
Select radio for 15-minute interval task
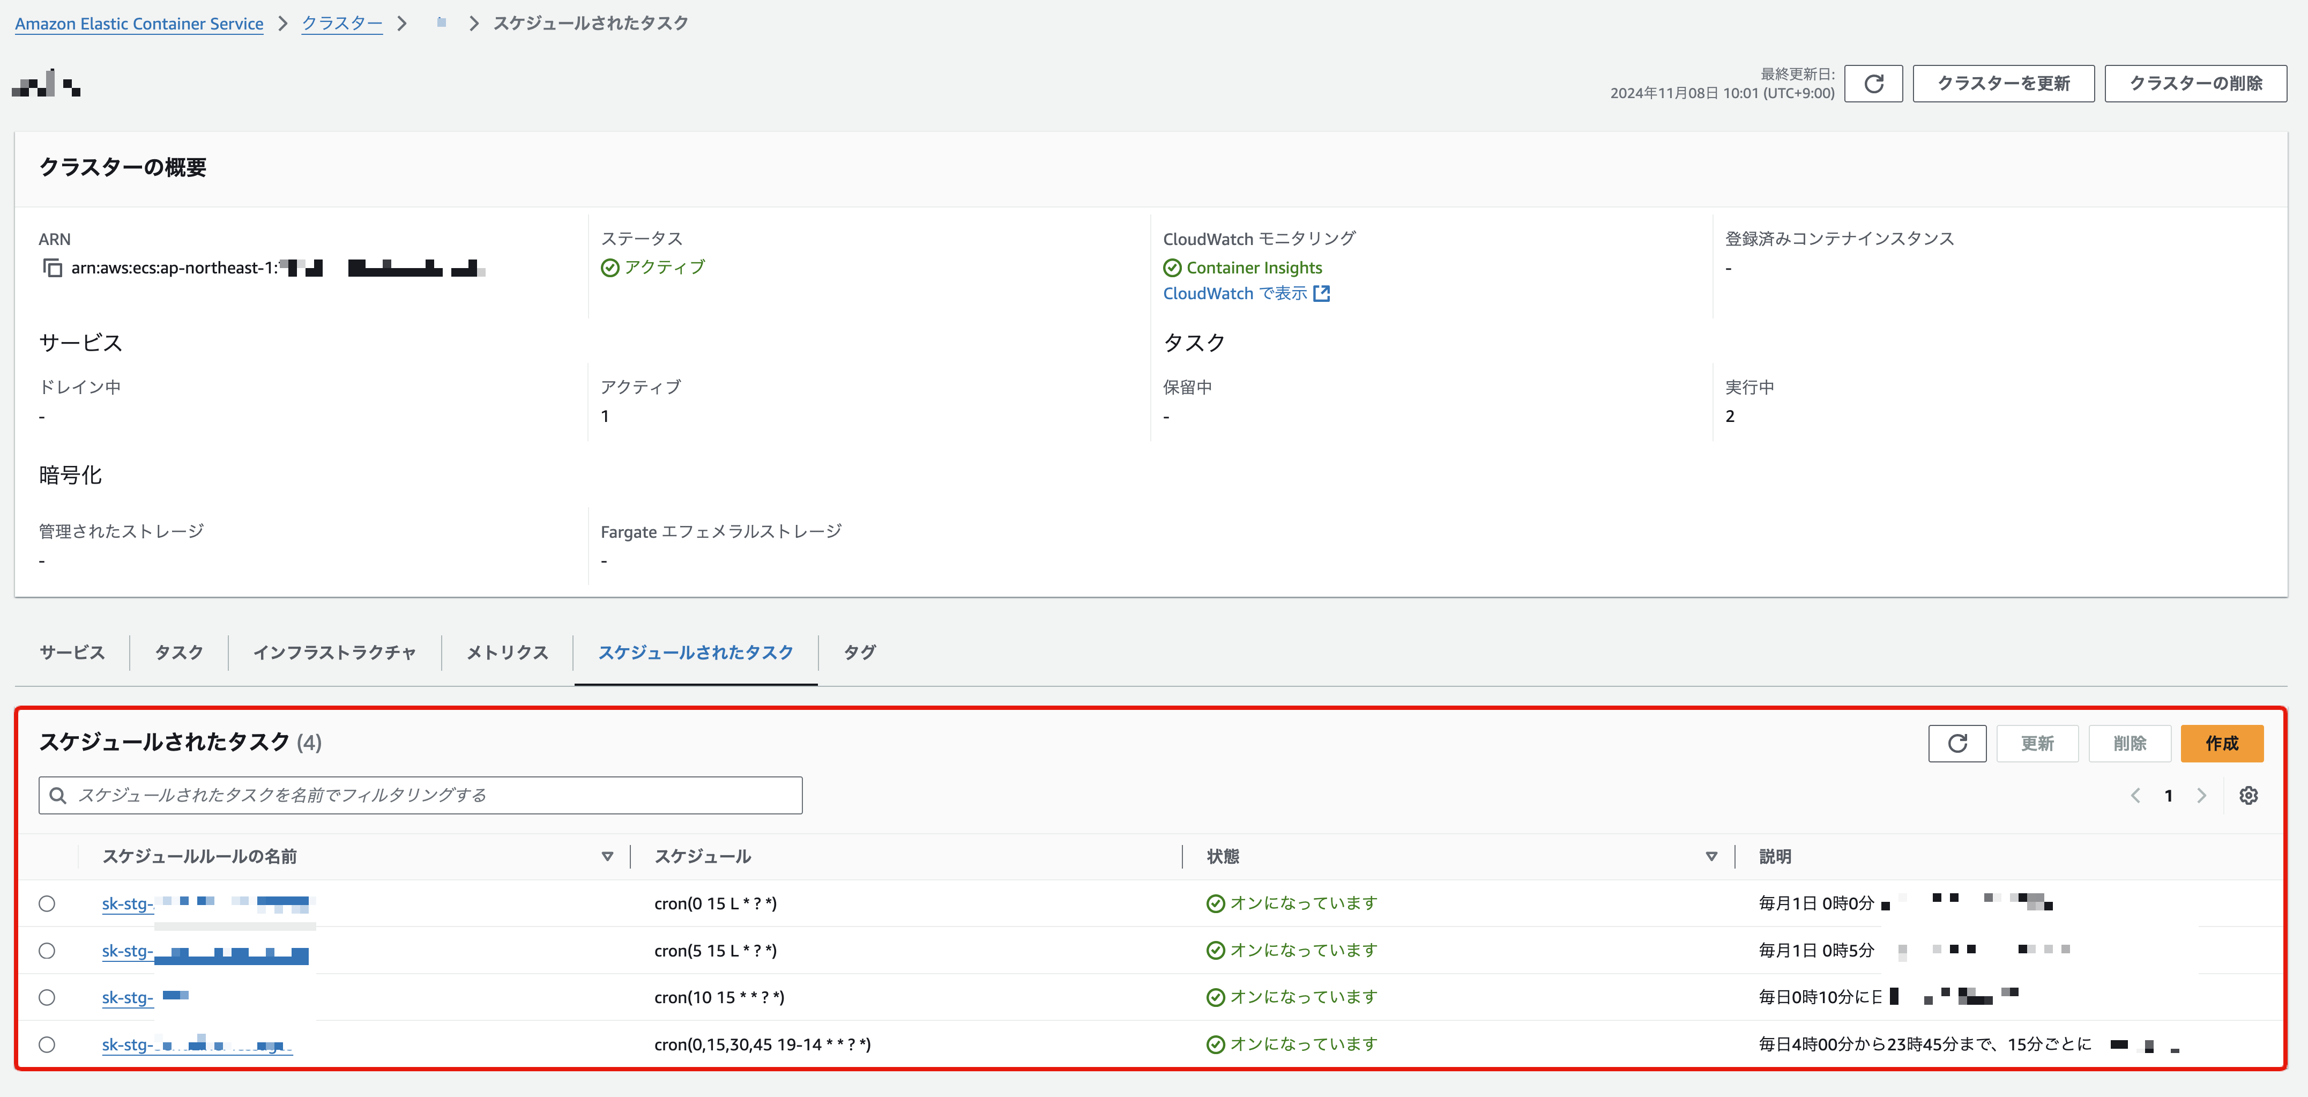pos(48,1044)
